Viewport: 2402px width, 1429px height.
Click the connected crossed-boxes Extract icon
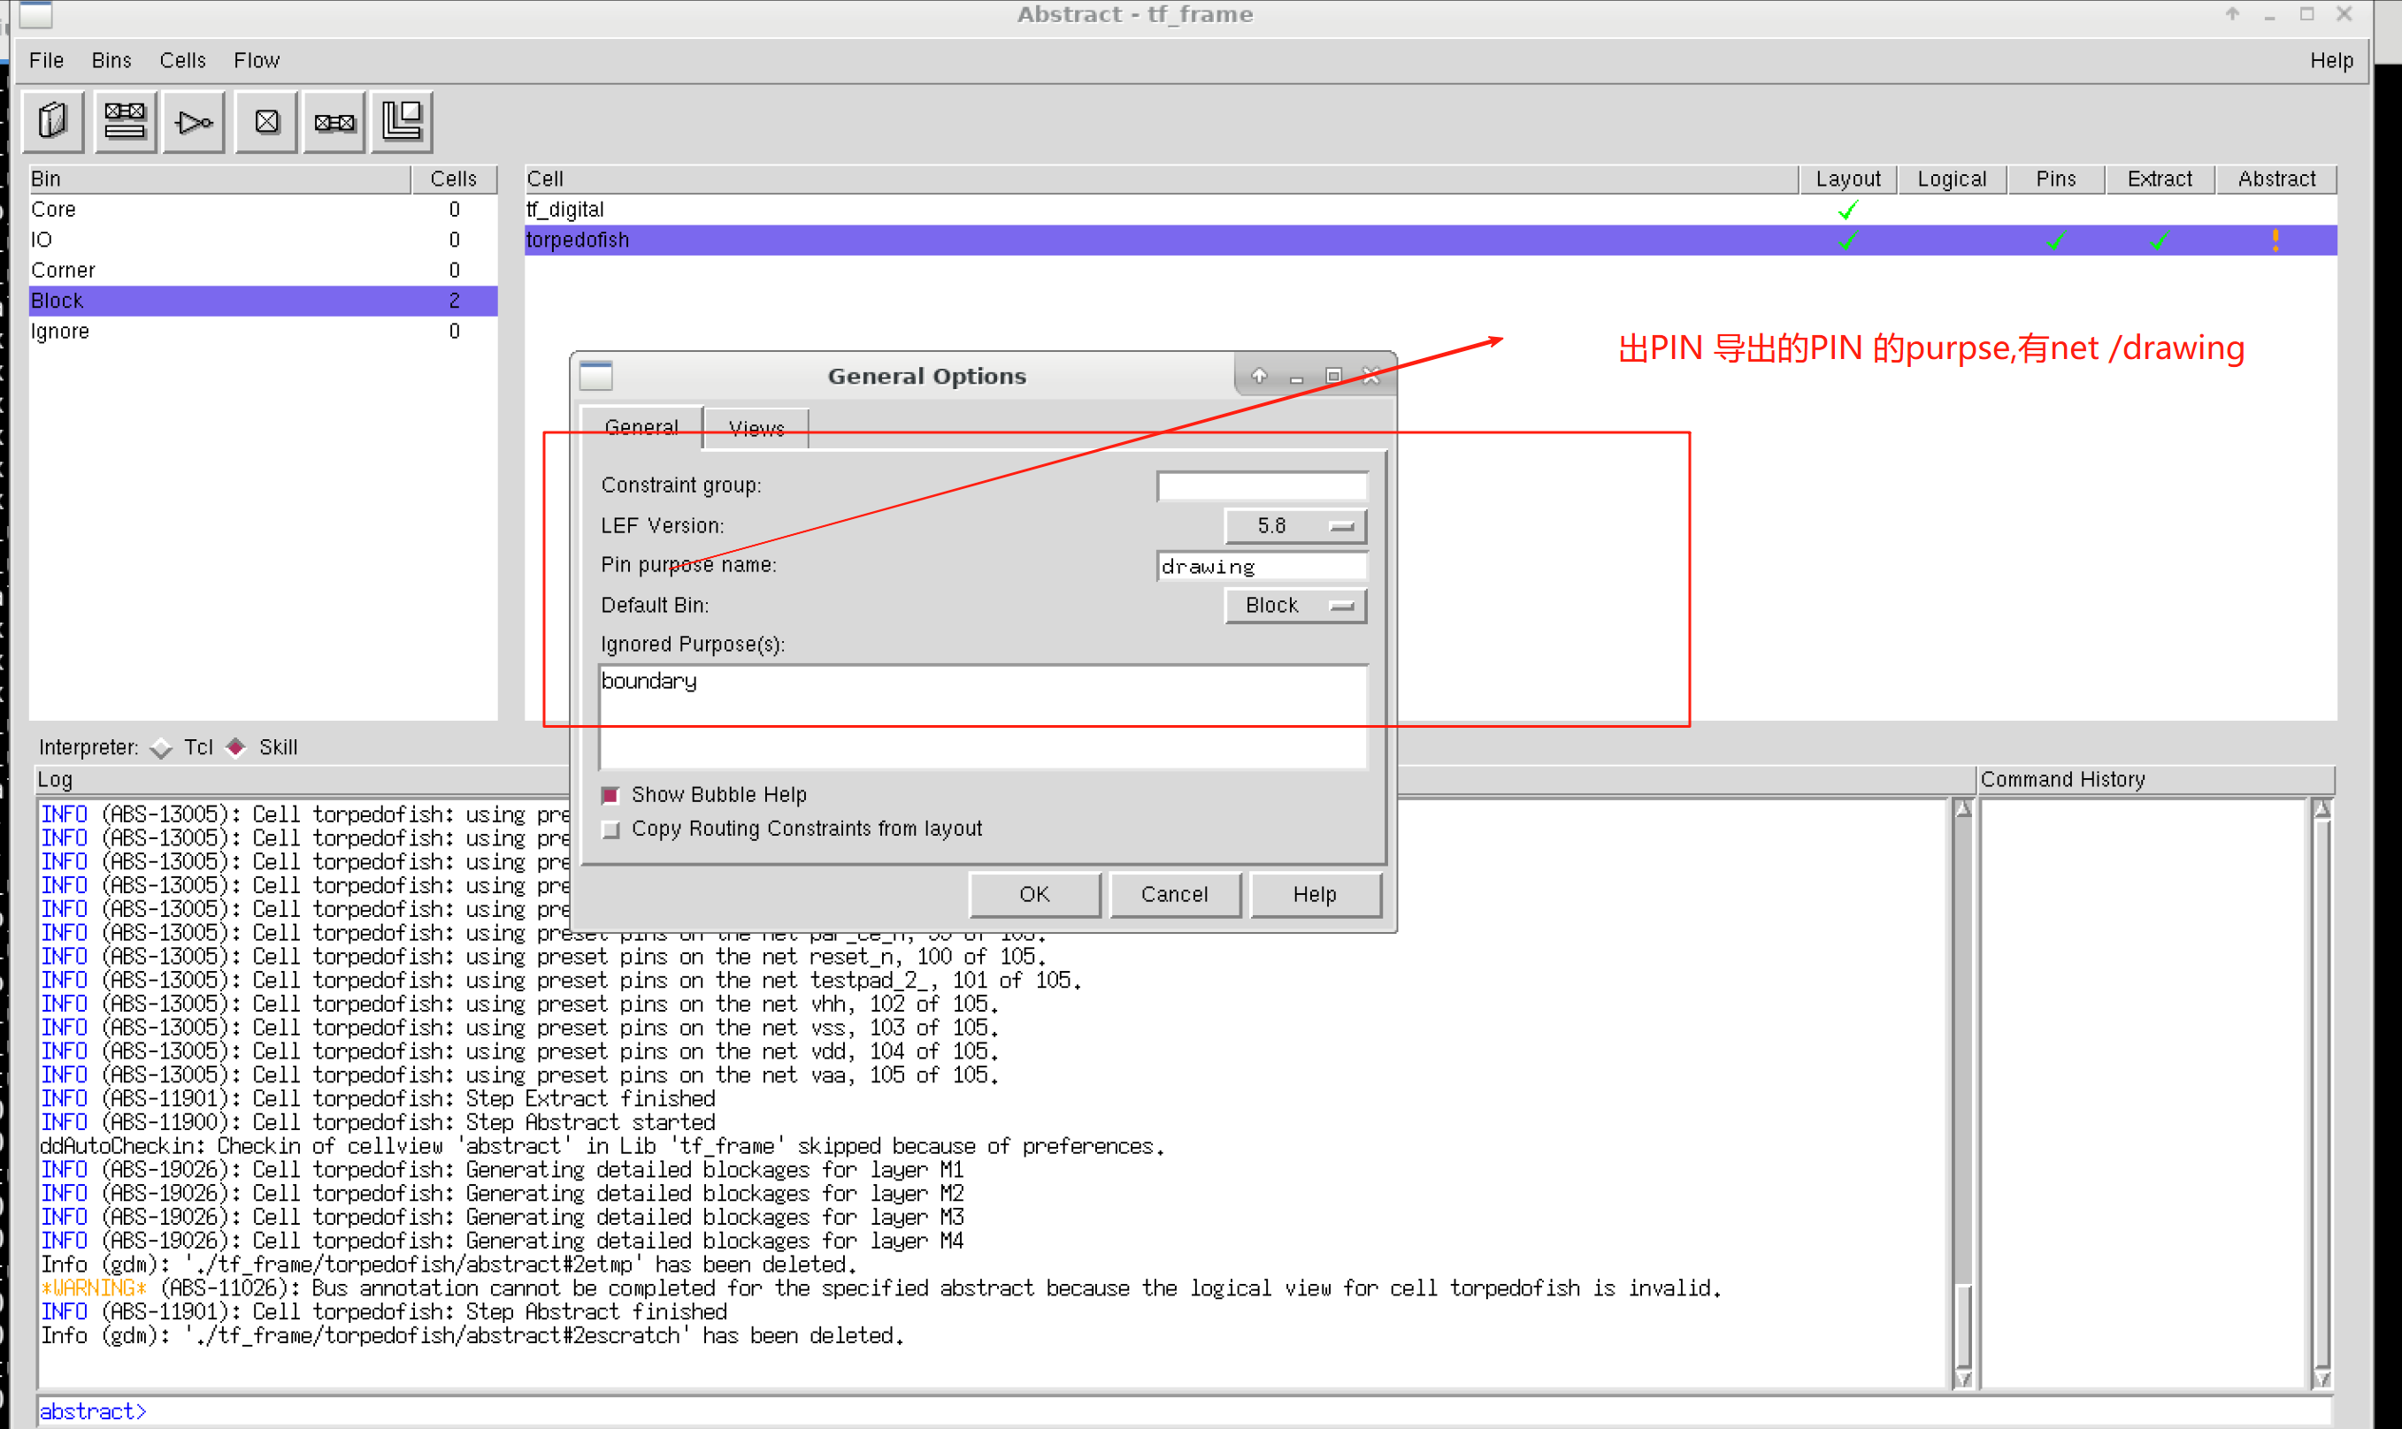[335, 122]
